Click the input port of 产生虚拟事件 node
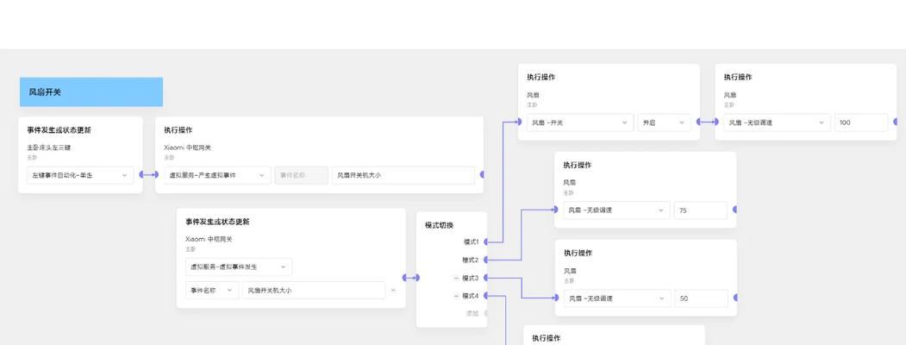This screenshot has width=906, height=345. [x=155, y=174]
